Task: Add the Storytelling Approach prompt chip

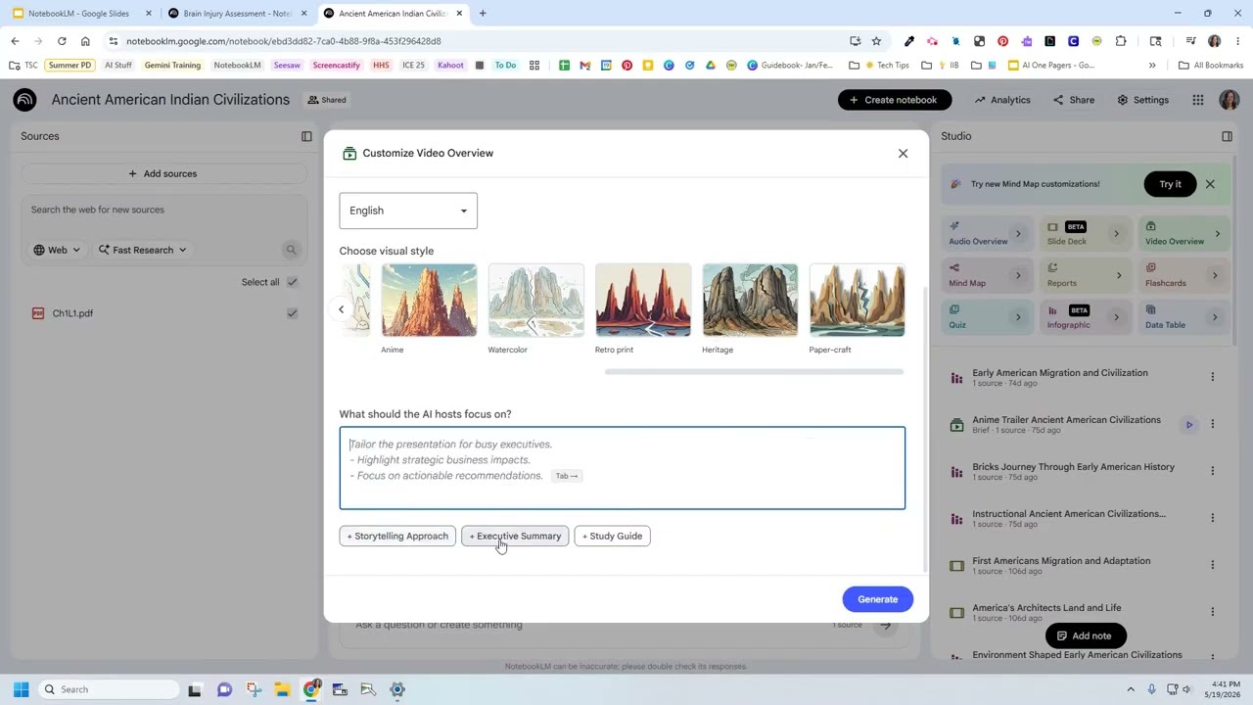Action: coord(397,536)
